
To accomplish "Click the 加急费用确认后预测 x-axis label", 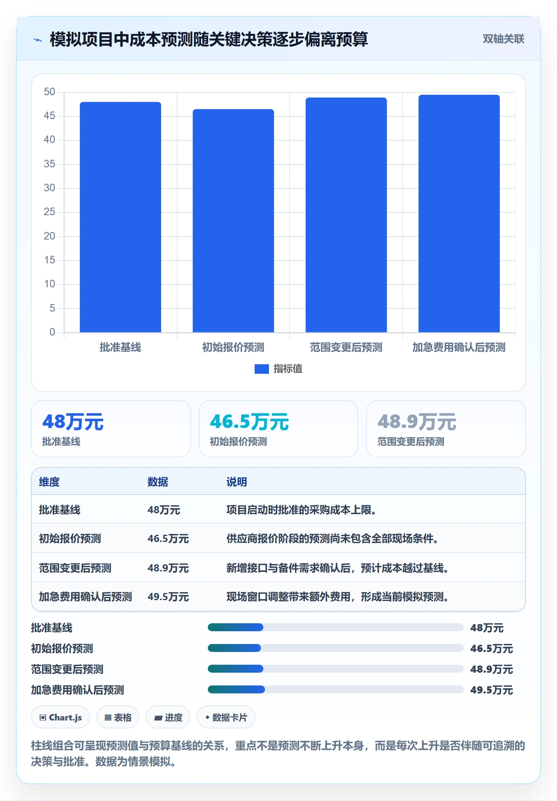I will (x=459, y=347).
